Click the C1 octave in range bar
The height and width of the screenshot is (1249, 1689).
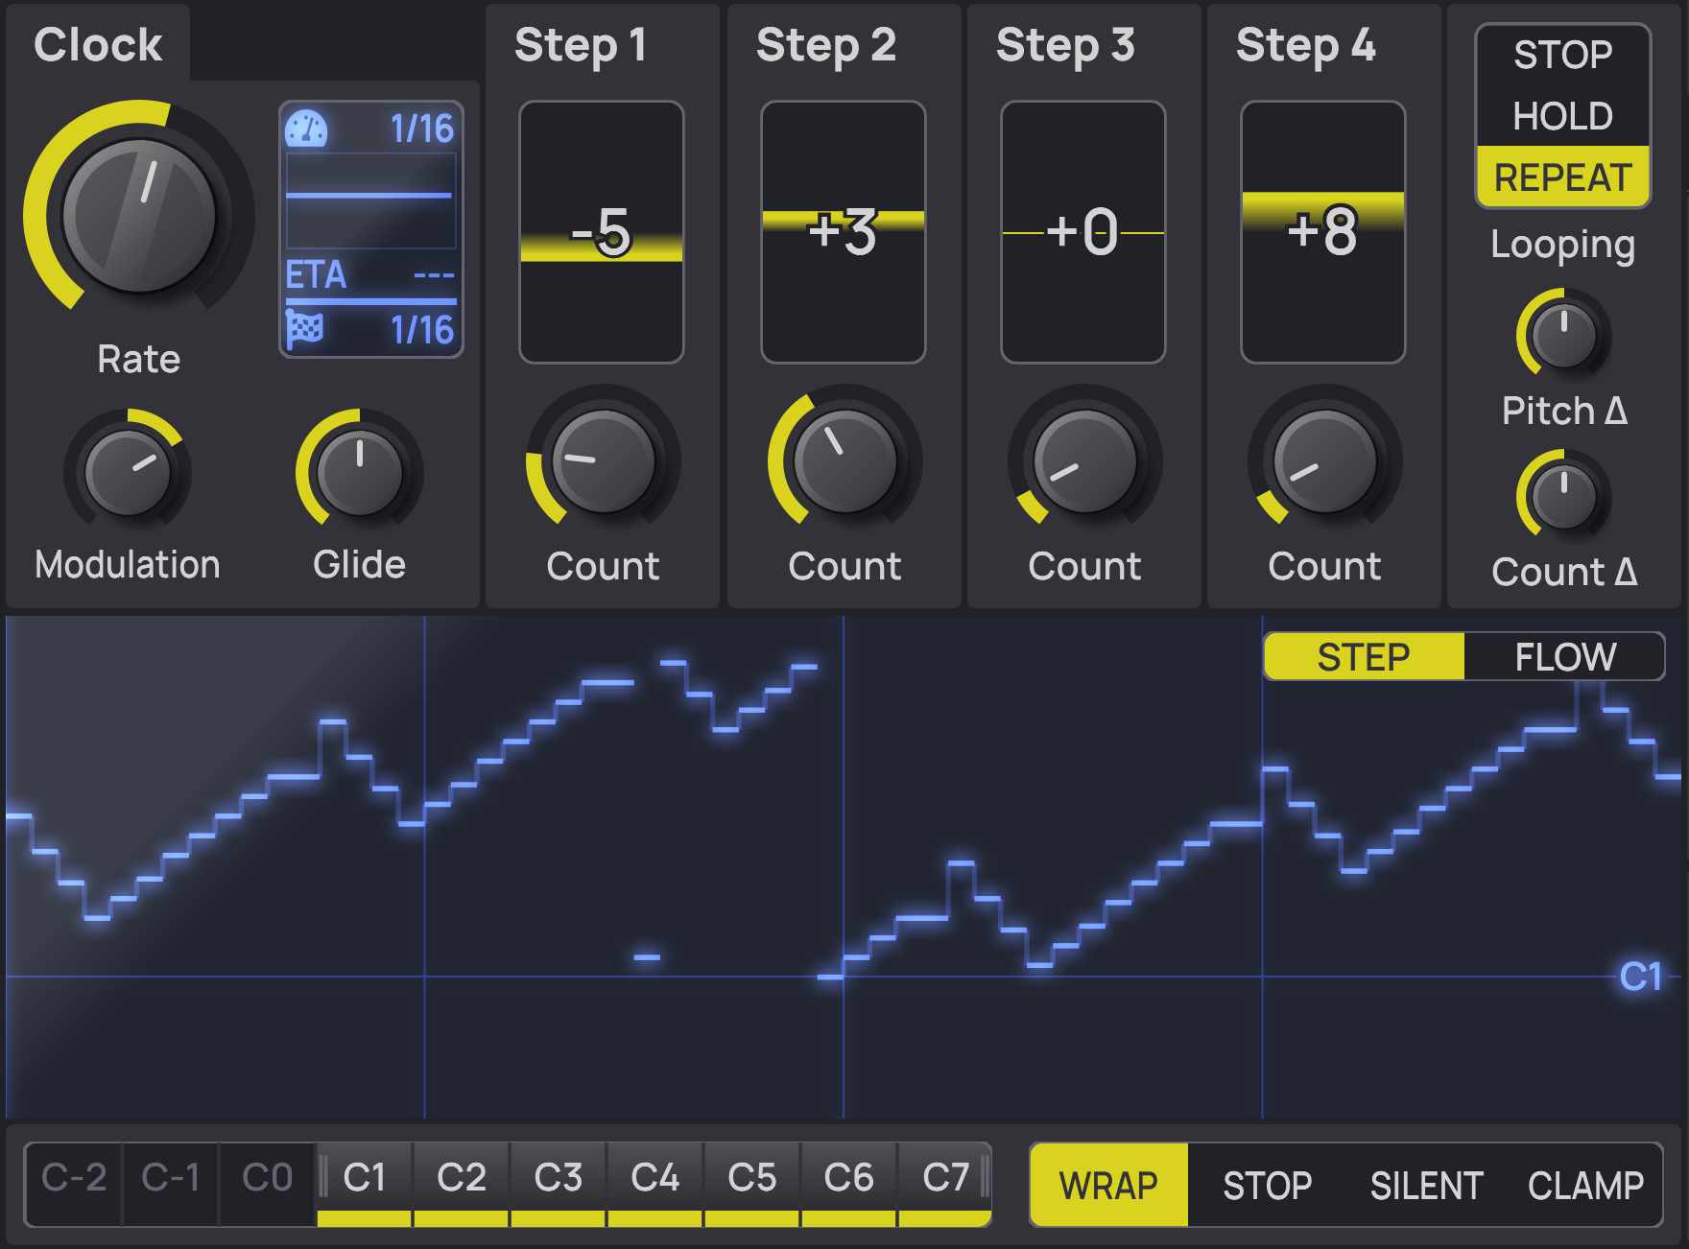[x=365, y=1184]
